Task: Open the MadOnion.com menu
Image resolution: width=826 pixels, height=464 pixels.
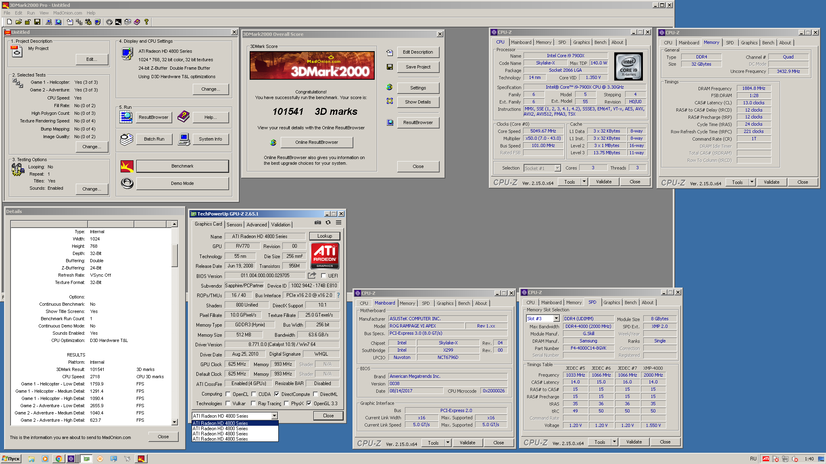Action: click(x=68, y=13)
